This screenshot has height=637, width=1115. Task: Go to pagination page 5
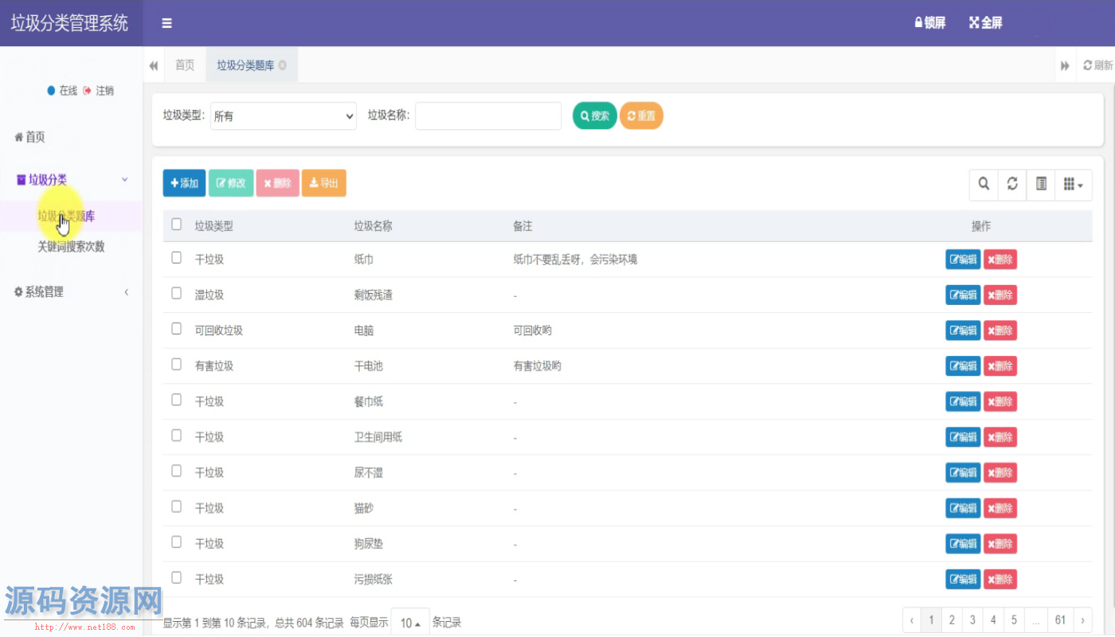pyautogui.click(x=1014, y=619)
